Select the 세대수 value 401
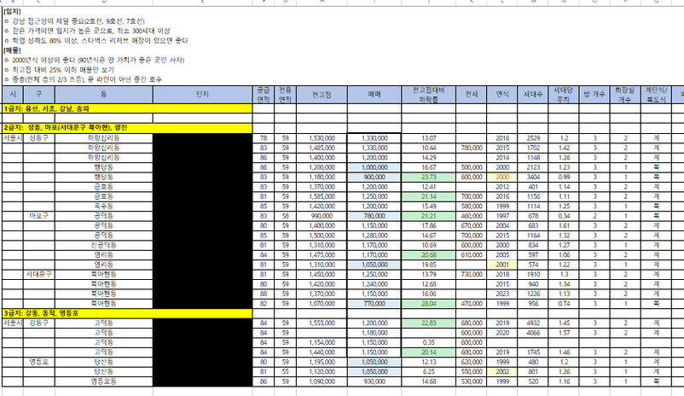Image resolution: width=684 pixels, height=396 pixels. [x=533, y=187]
